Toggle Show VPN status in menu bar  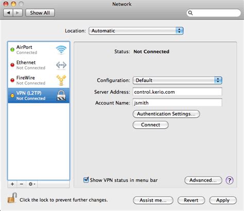pyautogui.click(x=86, y=180)
